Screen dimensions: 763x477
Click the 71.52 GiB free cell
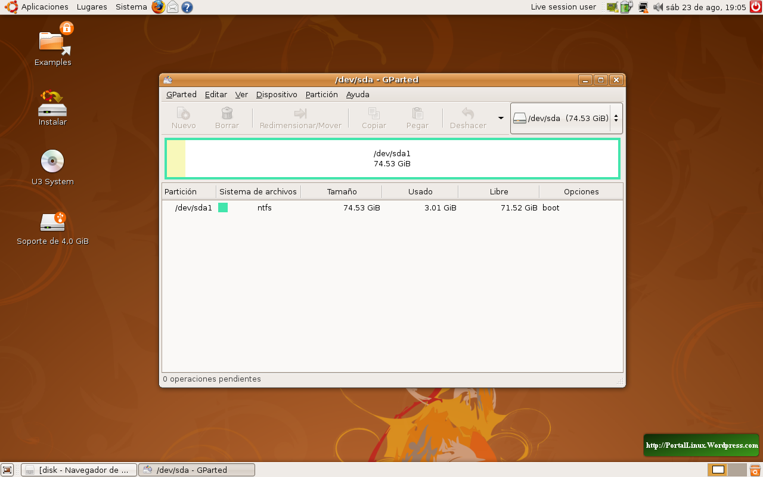[519, 207]
